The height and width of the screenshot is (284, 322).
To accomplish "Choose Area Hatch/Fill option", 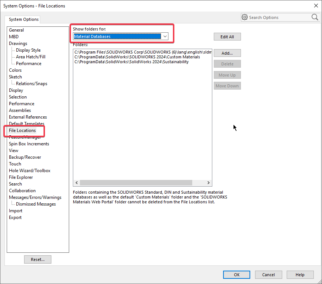I will tap(31, 57).
